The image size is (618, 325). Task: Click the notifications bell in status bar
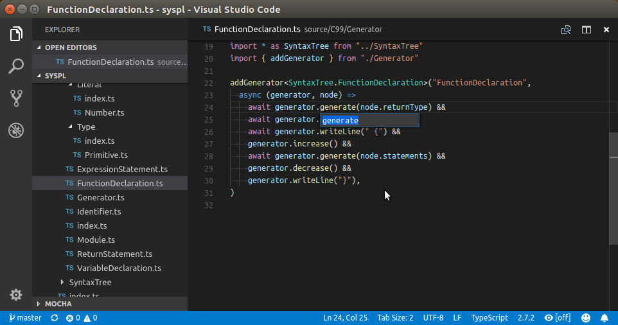click(x=604, y=318)
